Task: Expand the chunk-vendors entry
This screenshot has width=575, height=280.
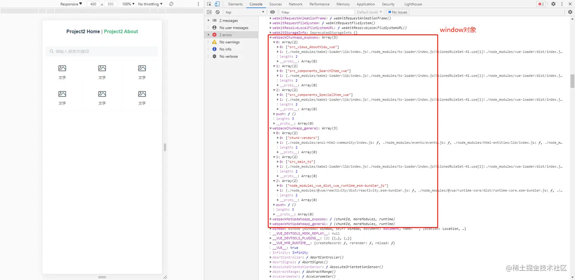Action: pyautogui.click(x=278, y=138)
